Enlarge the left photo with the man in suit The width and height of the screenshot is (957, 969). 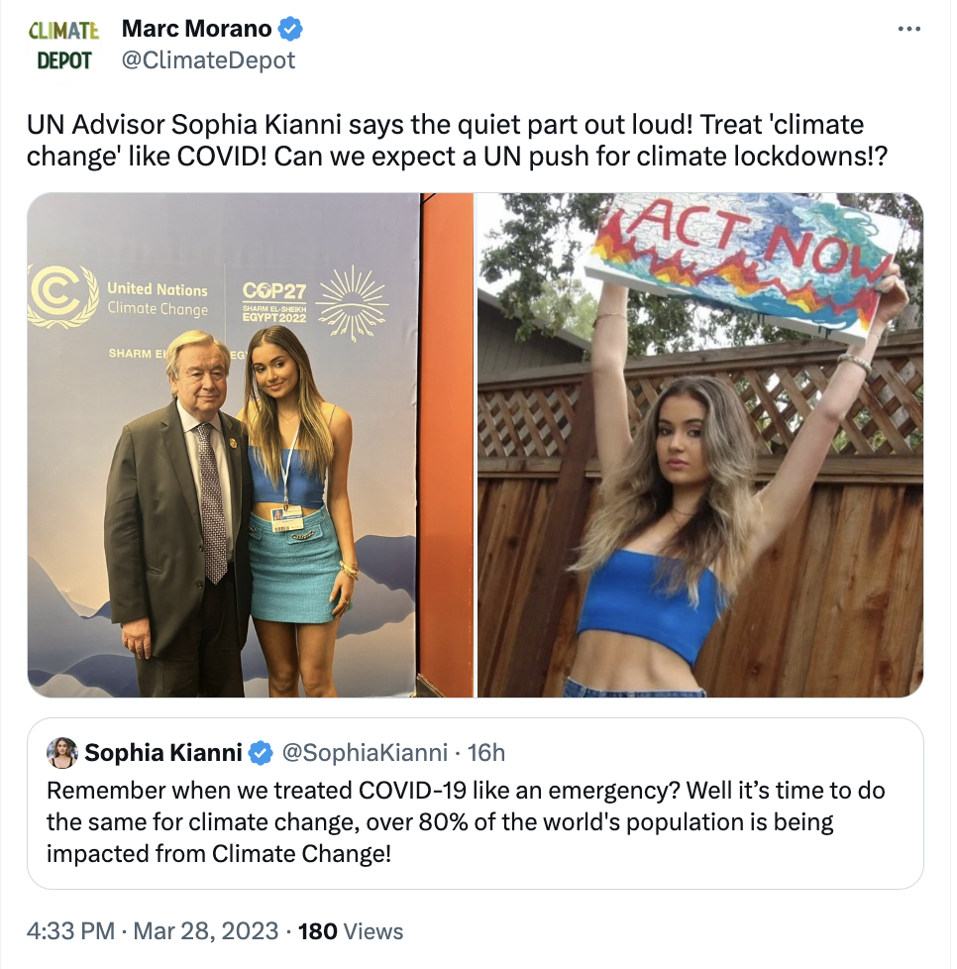(x=250, y=446)
